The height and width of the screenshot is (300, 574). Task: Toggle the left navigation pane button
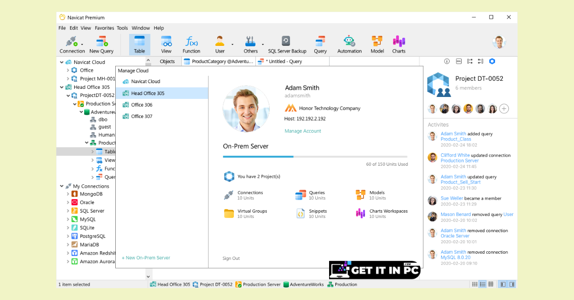click(x=503, y=284)
